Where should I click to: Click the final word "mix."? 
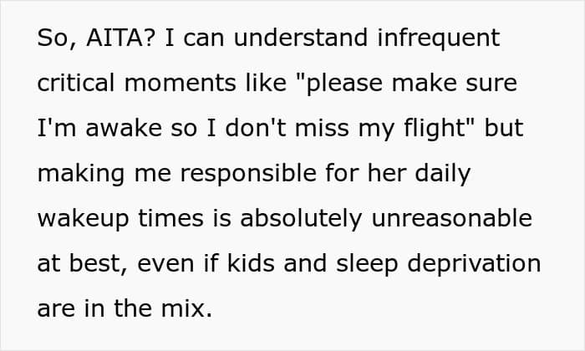point(187,308)
